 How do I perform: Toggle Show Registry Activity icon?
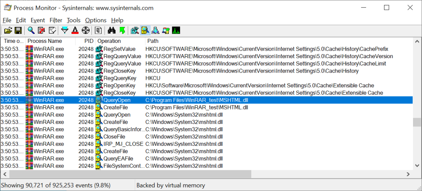click(134, 31)
